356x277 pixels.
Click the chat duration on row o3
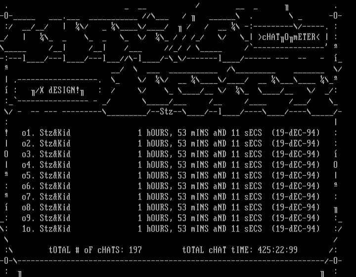click(x=200, y=154)
